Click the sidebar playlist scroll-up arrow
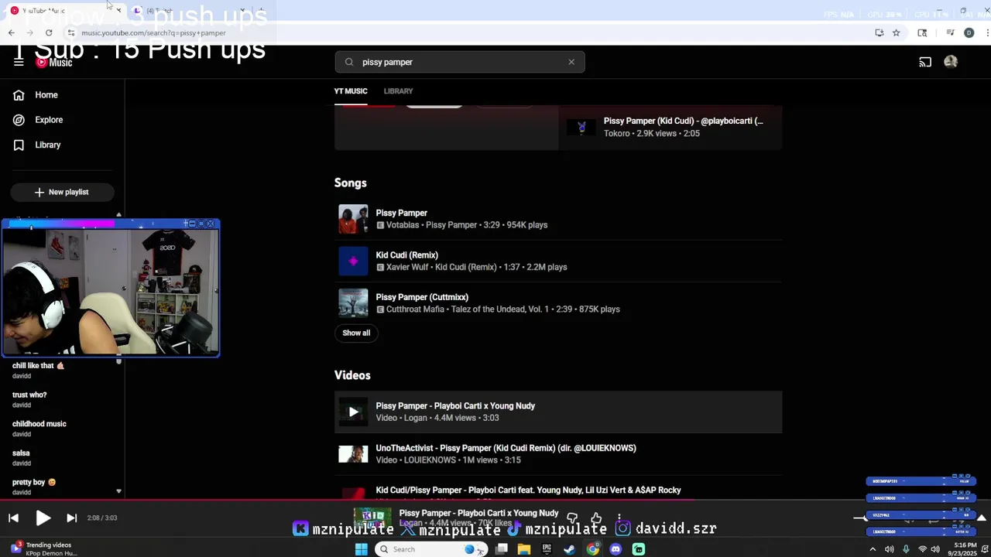Viewport: 991px width, 557px height. click(x=118, y=215)
